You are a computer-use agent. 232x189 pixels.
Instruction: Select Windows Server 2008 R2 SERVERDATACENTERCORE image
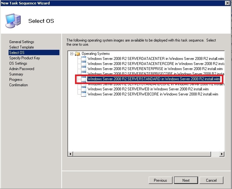point(156,64)
